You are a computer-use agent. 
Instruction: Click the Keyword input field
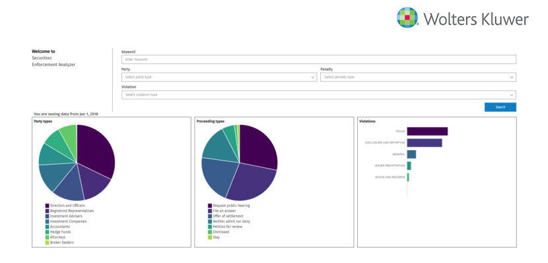[319, 59]
